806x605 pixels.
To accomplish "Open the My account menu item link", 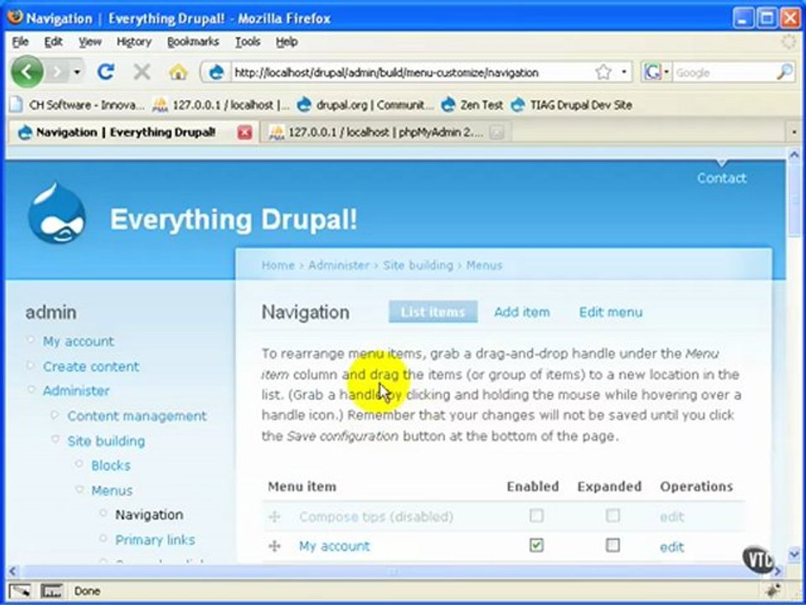I will coord(334,546).
